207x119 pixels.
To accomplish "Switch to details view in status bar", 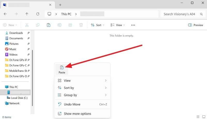I will coord(198,117).
